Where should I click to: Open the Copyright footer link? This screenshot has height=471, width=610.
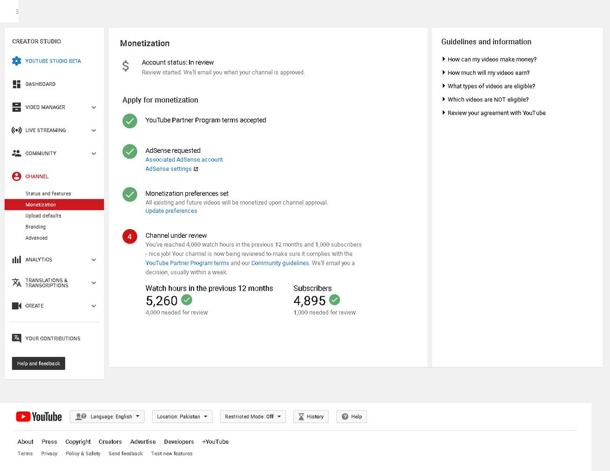coord(78,442)
